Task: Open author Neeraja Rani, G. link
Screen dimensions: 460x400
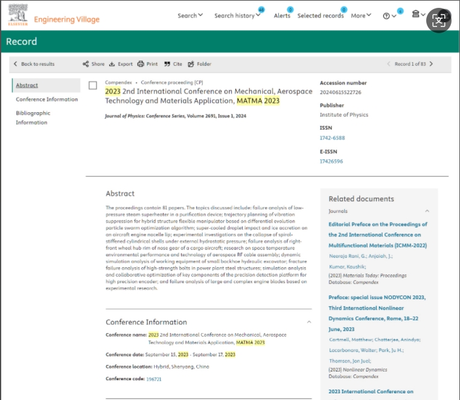Action: tap(348, 256)
